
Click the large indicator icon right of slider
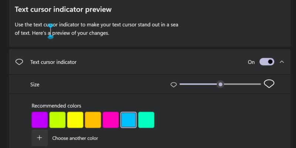[269, 84]
